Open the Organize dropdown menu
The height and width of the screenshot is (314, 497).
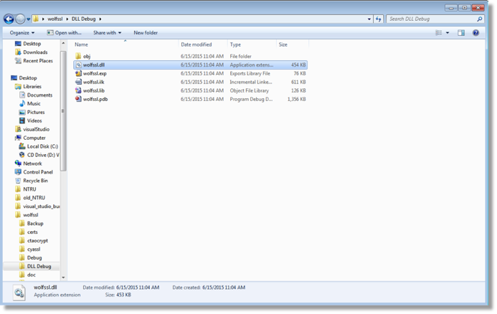(x=22, y=33)
